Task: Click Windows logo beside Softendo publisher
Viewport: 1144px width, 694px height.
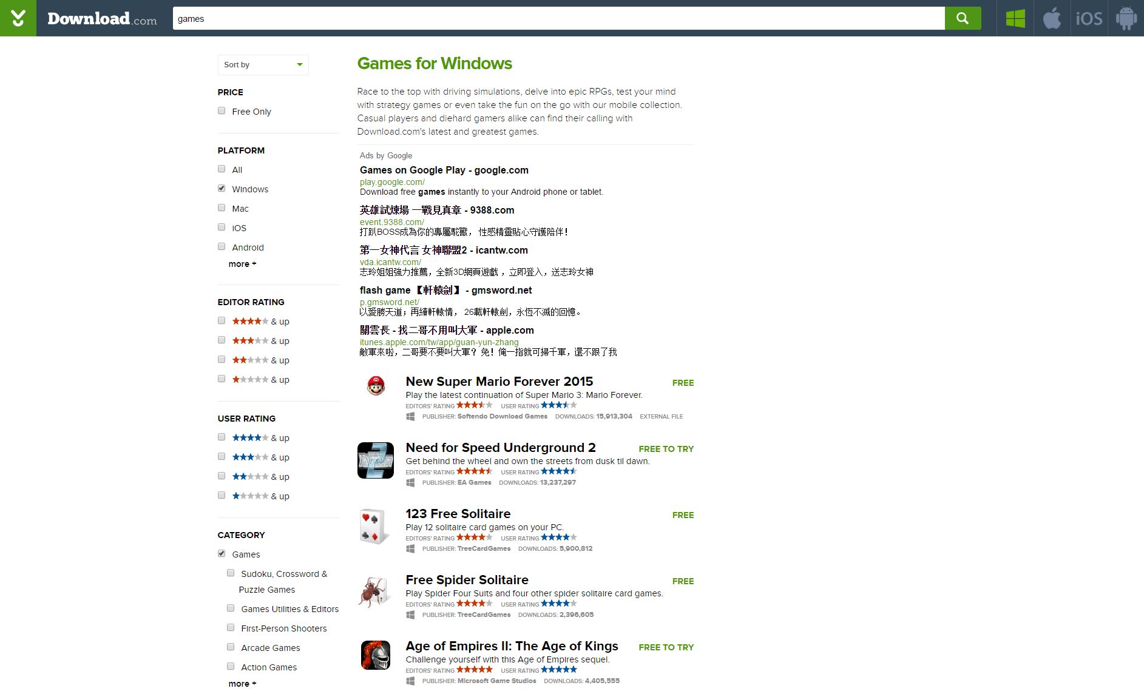Action: pyautogui.click(x=410, y=417)
